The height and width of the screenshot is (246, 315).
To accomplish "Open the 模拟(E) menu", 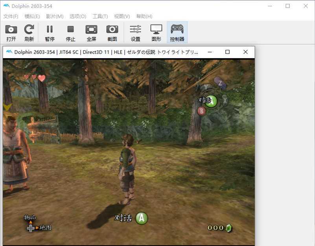I will (32, 16).
